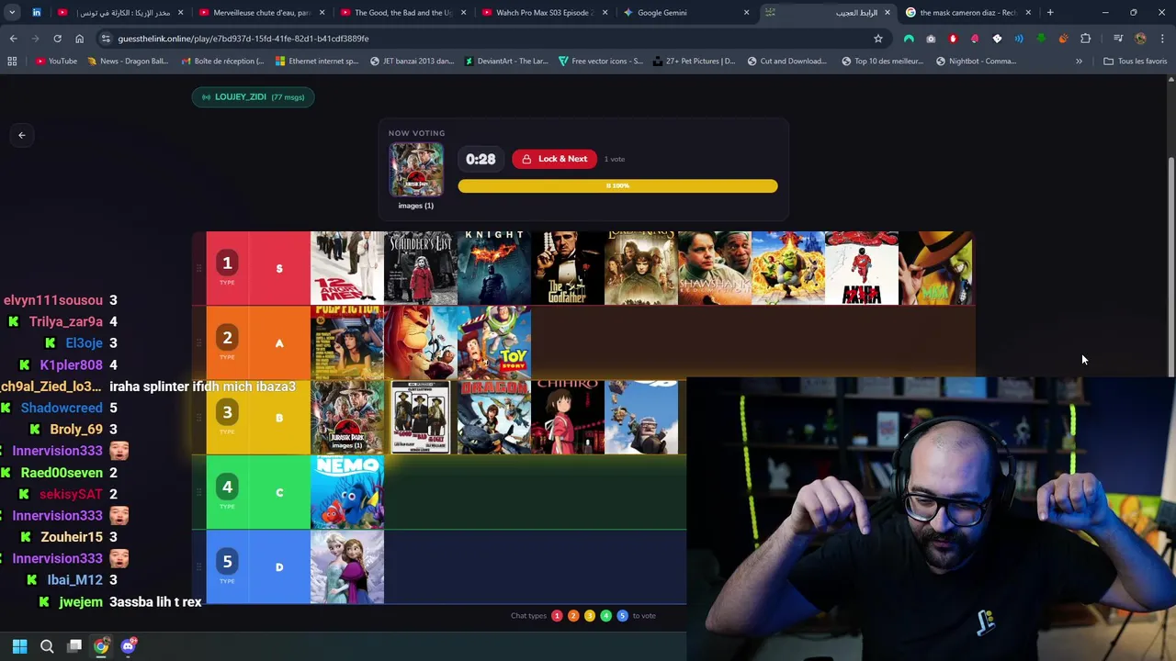Viewport: 1176px width, 661px height.
Task: Open the Extensions puzzle-piece menu
Action: 1086,39
